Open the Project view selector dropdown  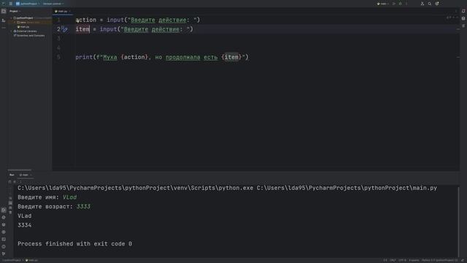tap(15, 11)
